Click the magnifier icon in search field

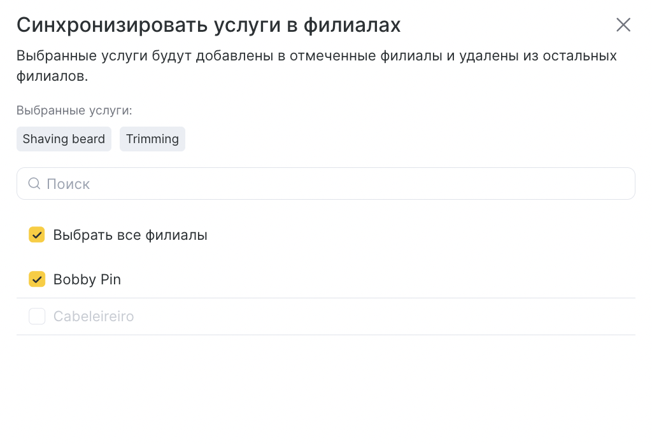point(34,184)
